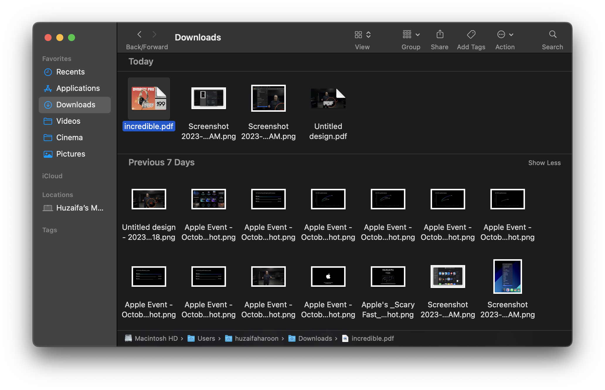Click Show Less for Previous 7 Days
This screenshot has height=390, width=605.
click(x=544, y=163)
